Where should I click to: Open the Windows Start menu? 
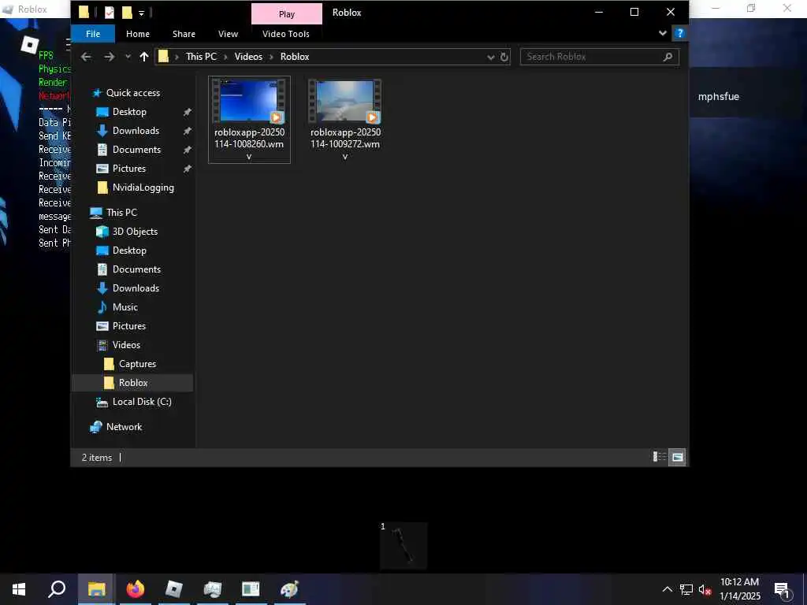coord(19,589)
